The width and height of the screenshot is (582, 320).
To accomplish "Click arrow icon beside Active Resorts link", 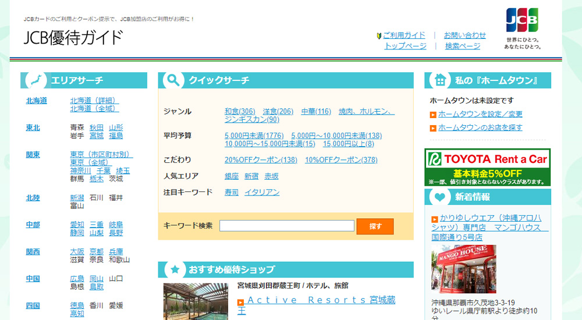I will pos(240,302).
